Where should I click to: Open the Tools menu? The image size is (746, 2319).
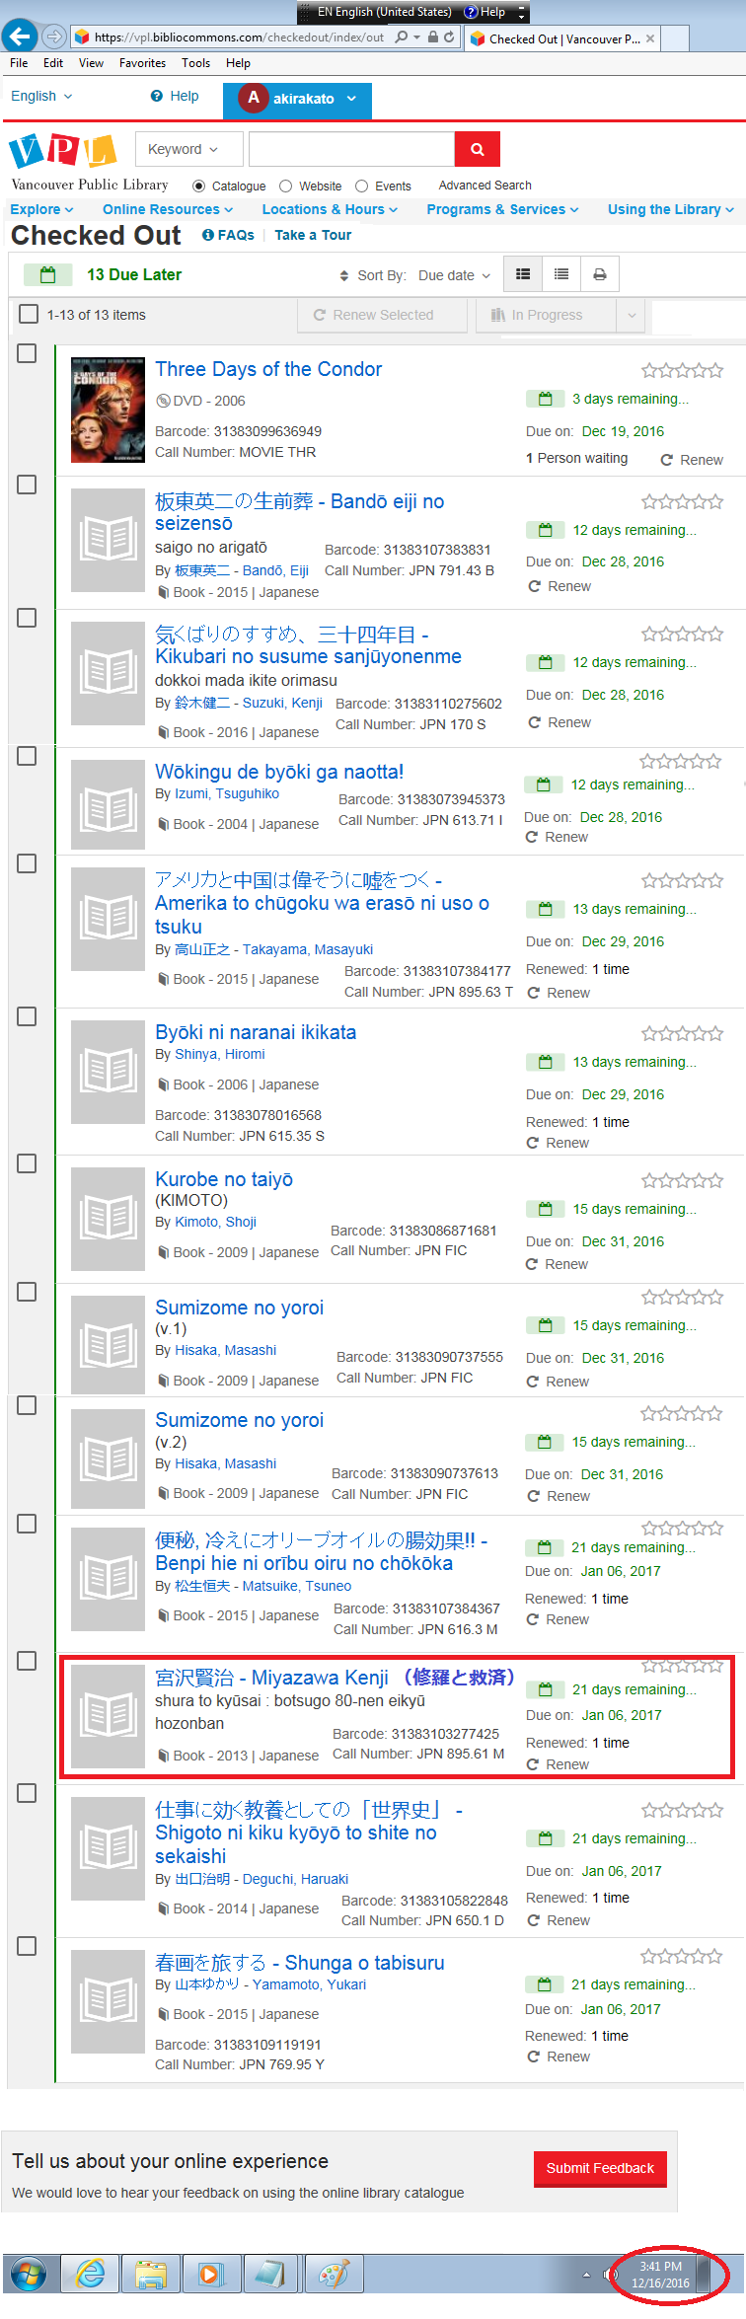pos(195,62)
